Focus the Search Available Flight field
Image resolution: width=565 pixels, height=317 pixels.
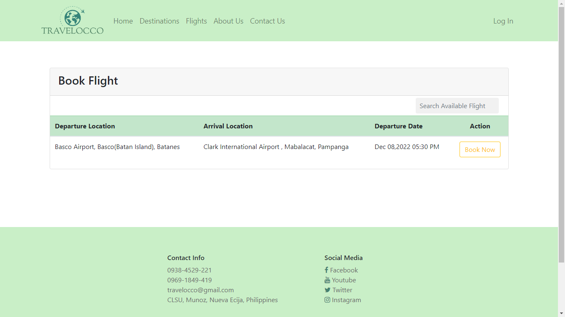(457, 106)
